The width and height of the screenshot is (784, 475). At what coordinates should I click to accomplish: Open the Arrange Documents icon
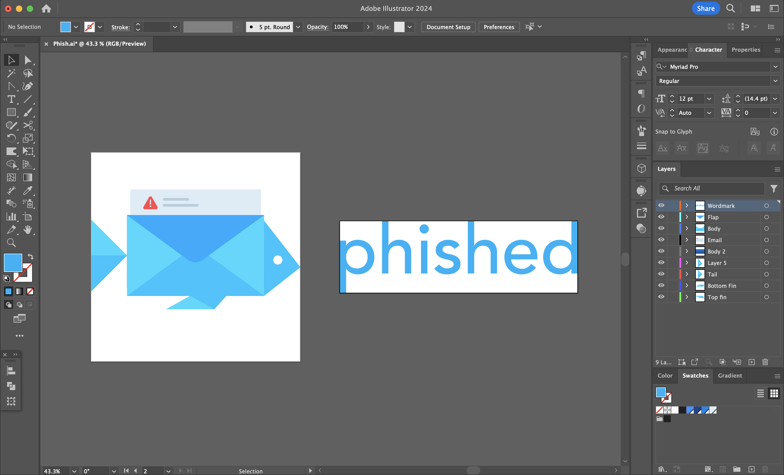click(755, 9)
